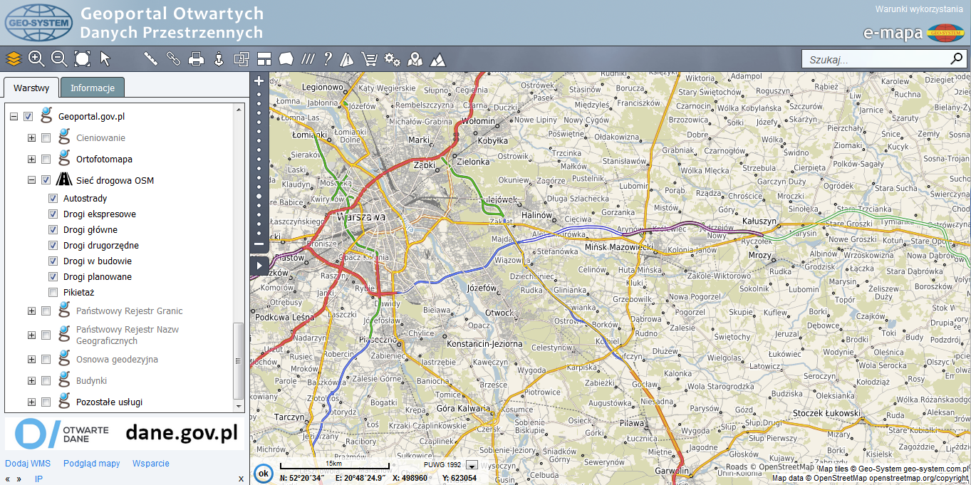Screen dimensions: 971x485
Task: Click the map location pin icon
Action: pyautogui.click(x=415, y=58)
